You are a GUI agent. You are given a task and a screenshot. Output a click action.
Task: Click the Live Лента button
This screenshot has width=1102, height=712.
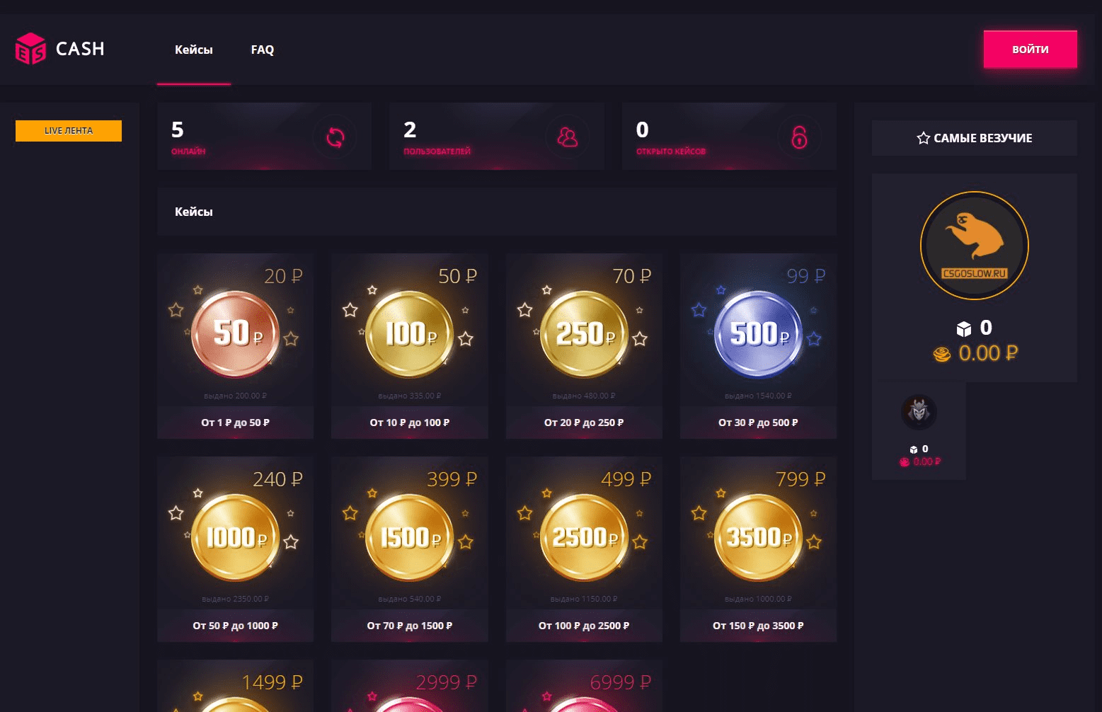(69, 130)
